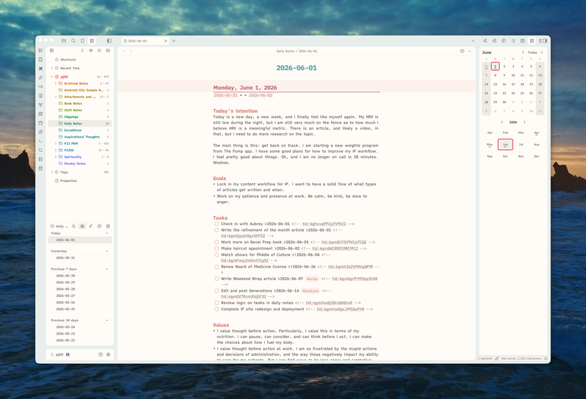Open the search icon in the top bar
This screenshot has height=399, width=586.
point(73,41)
